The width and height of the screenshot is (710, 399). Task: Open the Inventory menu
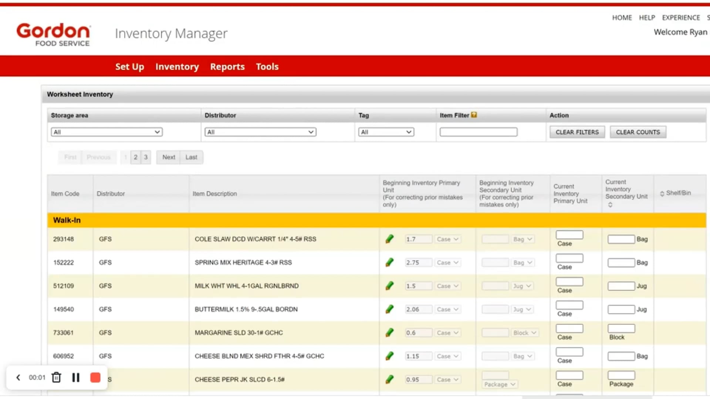coord(177,66)
